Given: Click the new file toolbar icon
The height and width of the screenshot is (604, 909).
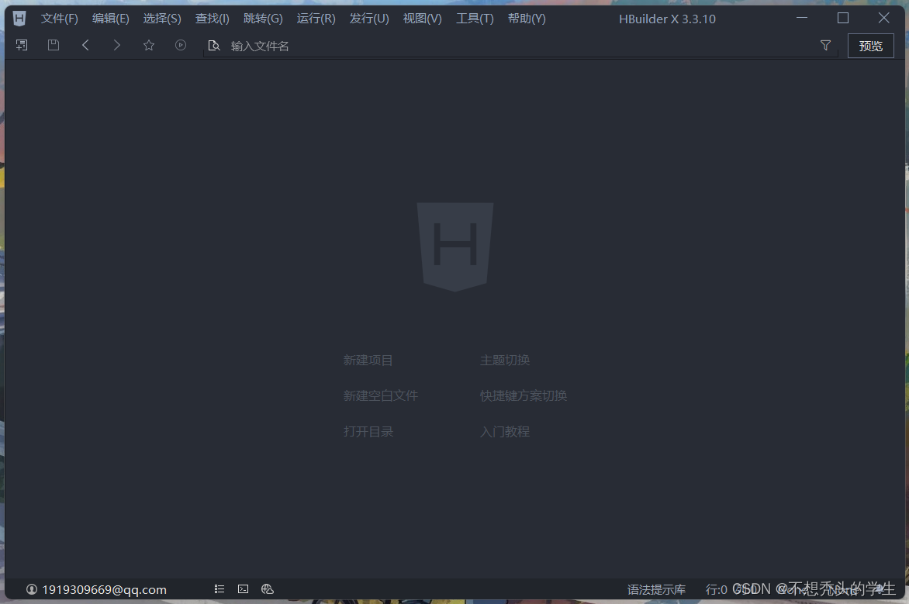Looking at the screenshot, I should tap(22, 45).
